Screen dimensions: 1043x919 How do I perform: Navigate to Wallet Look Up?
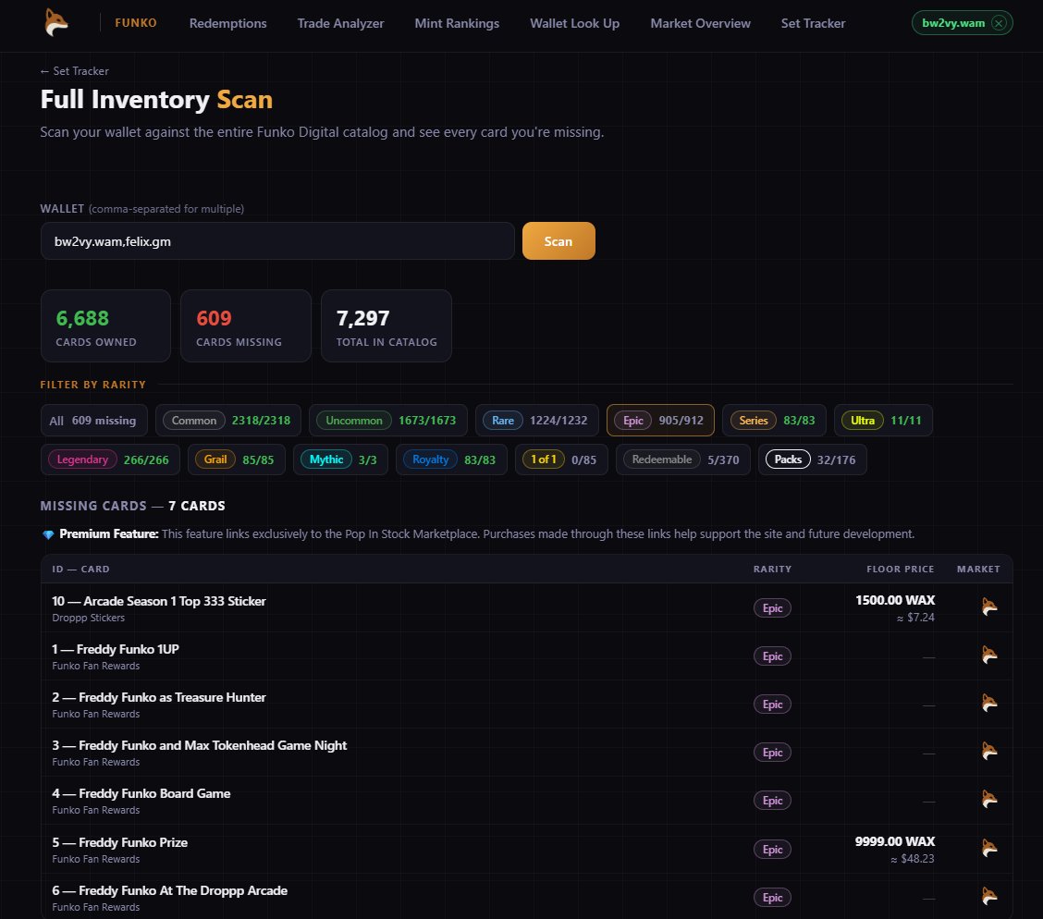575,23
